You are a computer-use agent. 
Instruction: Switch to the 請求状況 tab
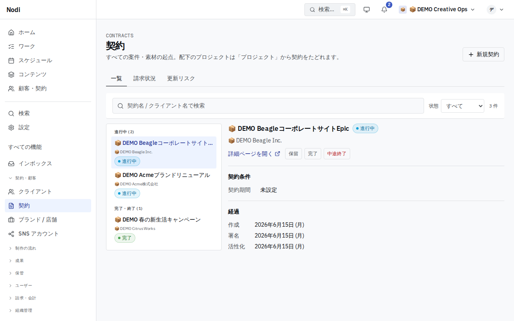(x=145, y=79)
